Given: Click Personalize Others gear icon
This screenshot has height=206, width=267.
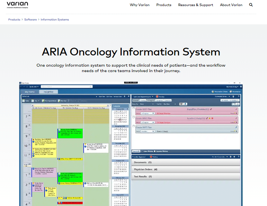Looking at the screenshot, I should pos(212,92).
